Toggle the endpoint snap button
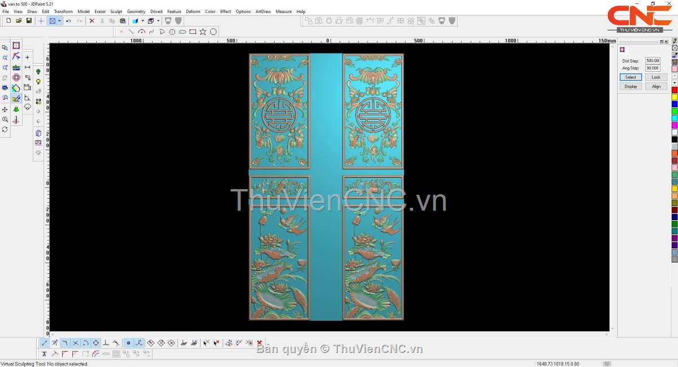The width and height of the screenshot is (678, 367). click(x=45, y=343)
